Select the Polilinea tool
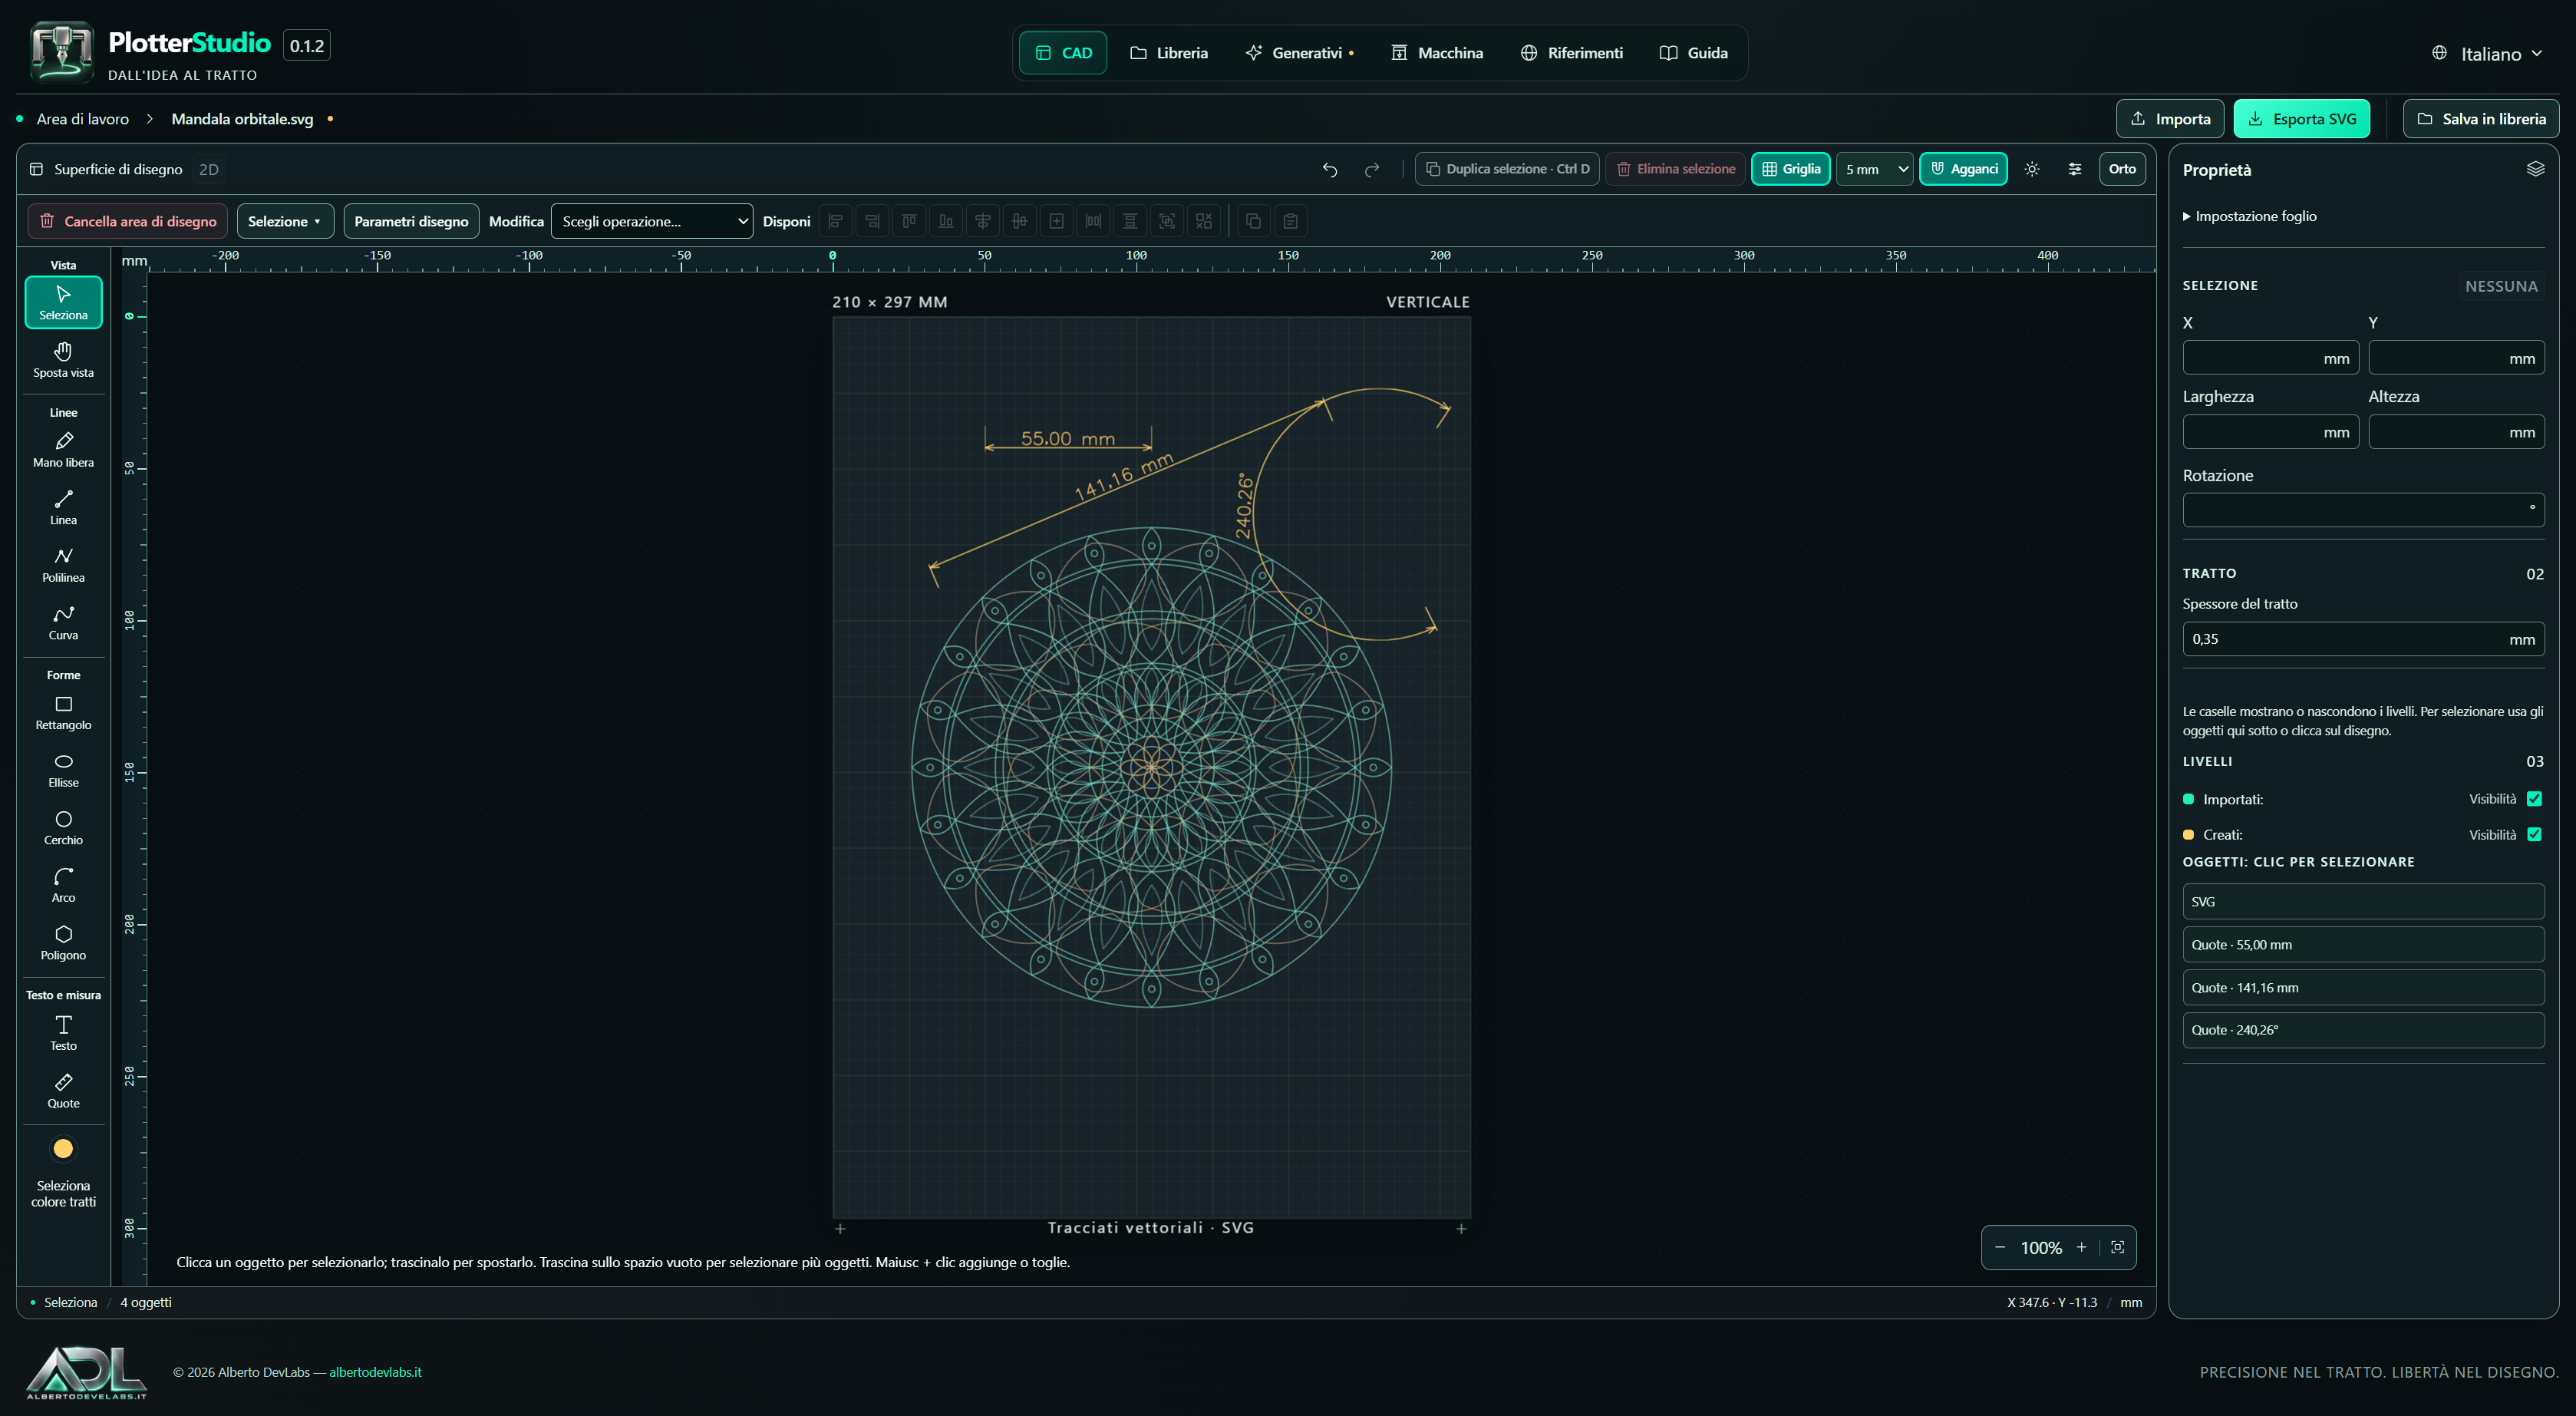This screenshot has height=1416, width=2576. point(63,565)
